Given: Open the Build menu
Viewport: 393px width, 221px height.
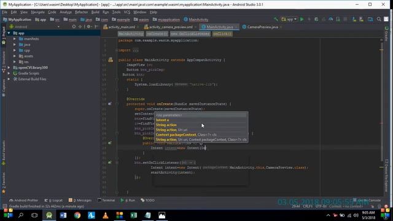Looking at the screenshot, I should 95,12.
